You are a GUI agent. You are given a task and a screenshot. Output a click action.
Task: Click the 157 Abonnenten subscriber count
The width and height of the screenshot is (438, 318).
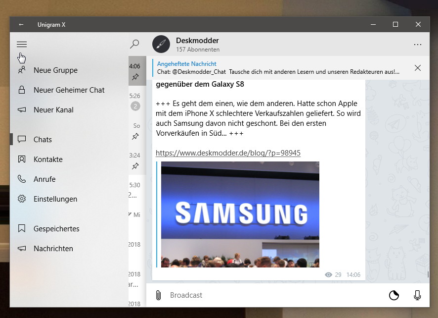point(198,50)
